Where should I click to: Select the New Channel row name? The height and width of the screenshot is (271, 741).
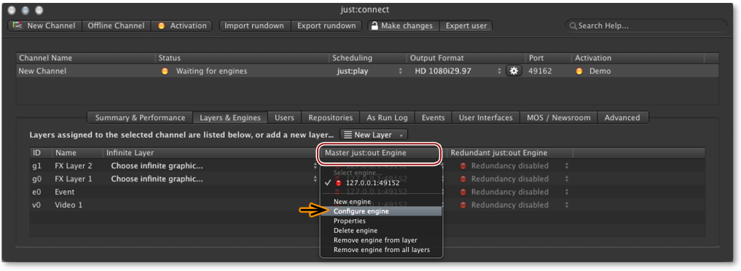click(x=42, y=71)
